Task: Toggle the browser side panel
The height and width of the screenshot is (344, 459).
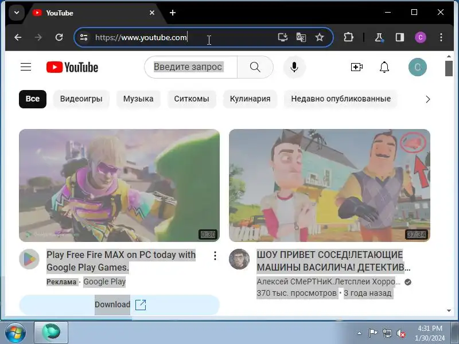Action: pyautogui.click(x=400, y=37)
